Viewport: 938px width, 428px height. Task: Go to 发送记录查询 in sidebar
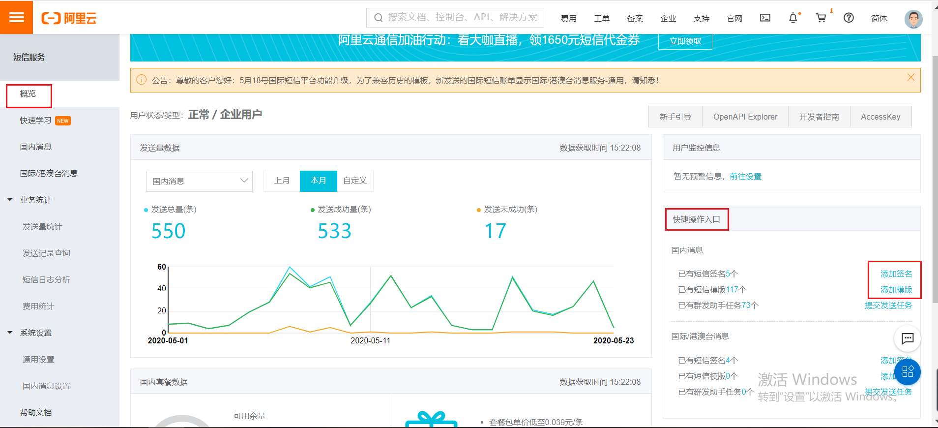pyautogui.click(x=46, y=253)
